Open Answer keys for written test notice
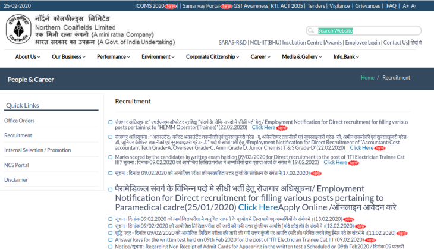Image resolution: width=434 pixels, height=249 pixels. (240, 240)
